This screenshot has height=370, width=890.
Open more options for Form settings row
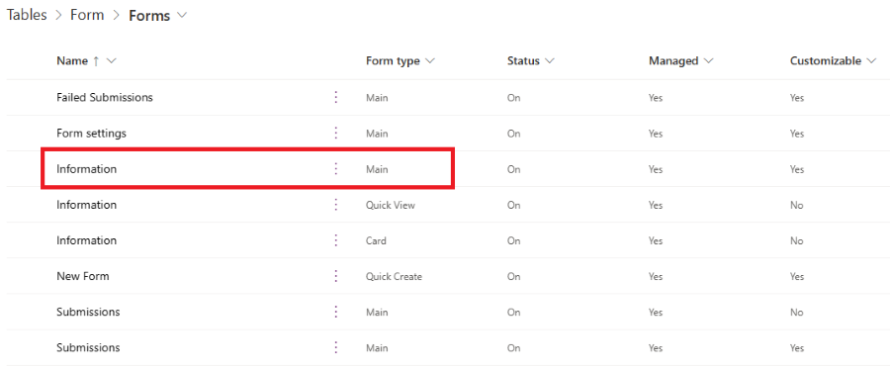coord(335,134)
